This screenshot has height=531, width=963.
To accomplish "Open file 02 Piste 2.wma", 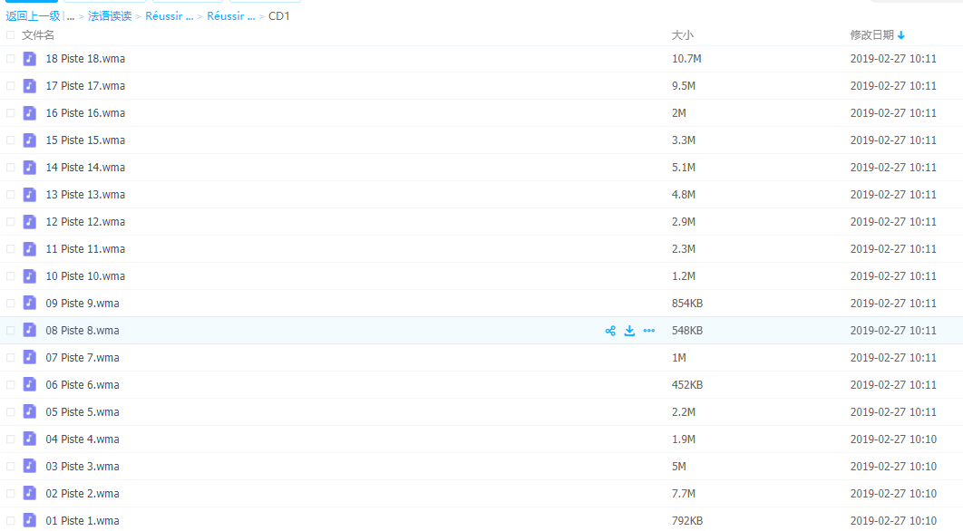I will (83, 494).
